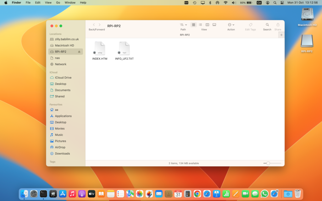This screenshot has height=201, width=322.
Task: Switch to icon view in the toolbar
Action: coord(193,25)
